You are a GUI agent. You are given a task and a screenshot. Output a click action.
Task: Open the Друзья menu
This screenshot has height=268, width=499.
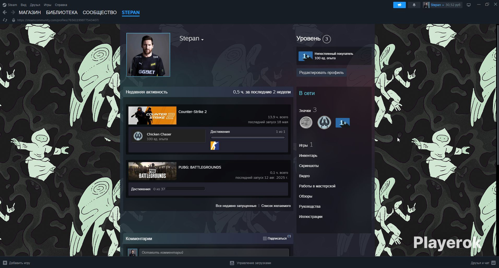point(35,5)
